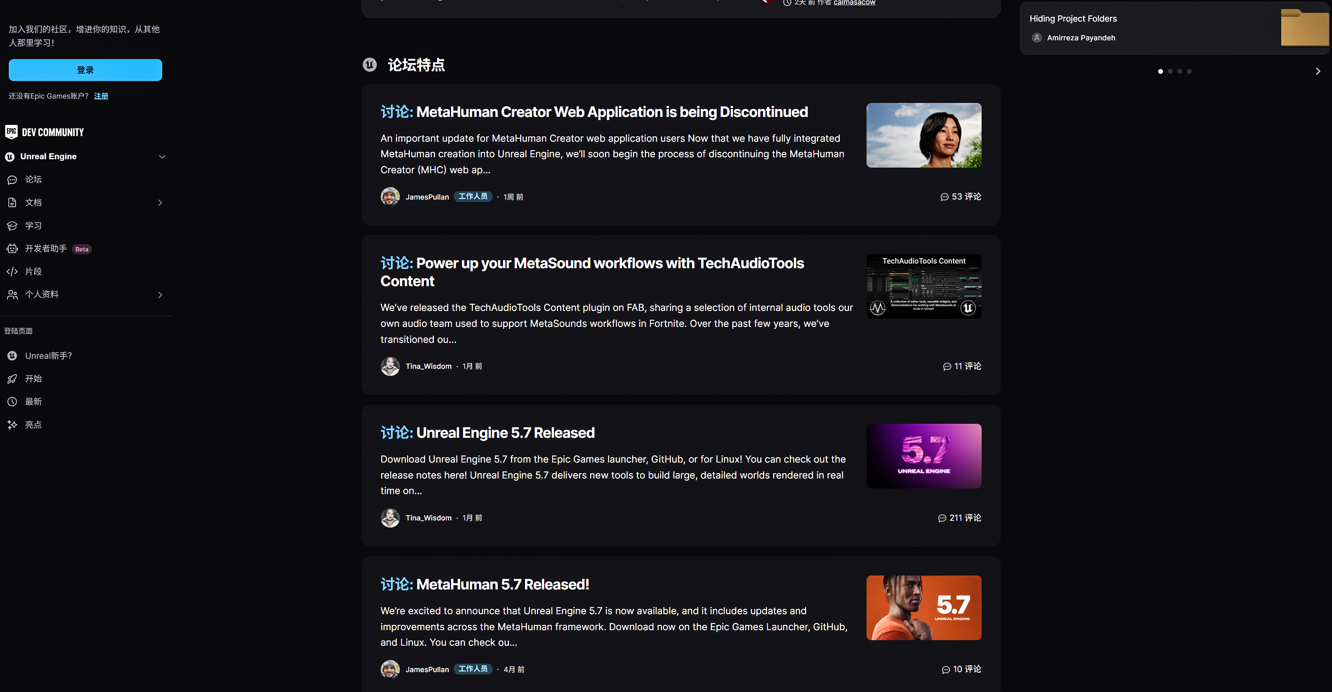Select the fourth carousel dot
Viewport: 1332px width, 692px height.
coord(1189,71)
